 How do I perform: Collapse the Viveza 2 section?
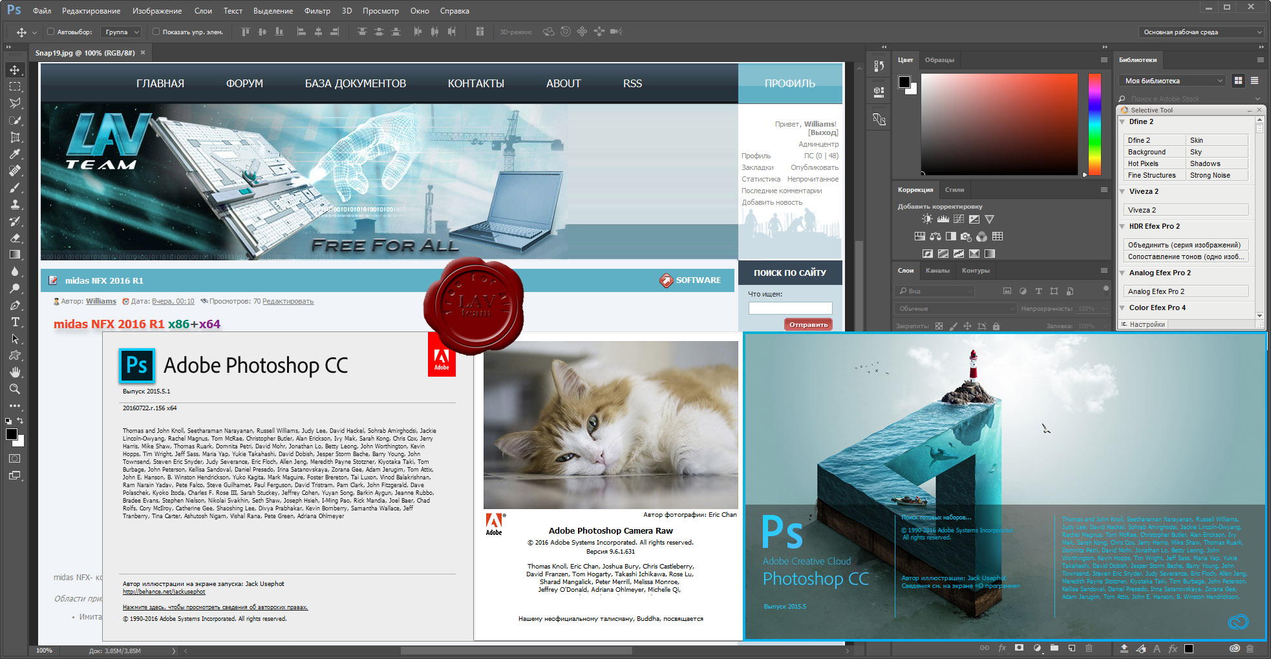tap(1123, 191)
